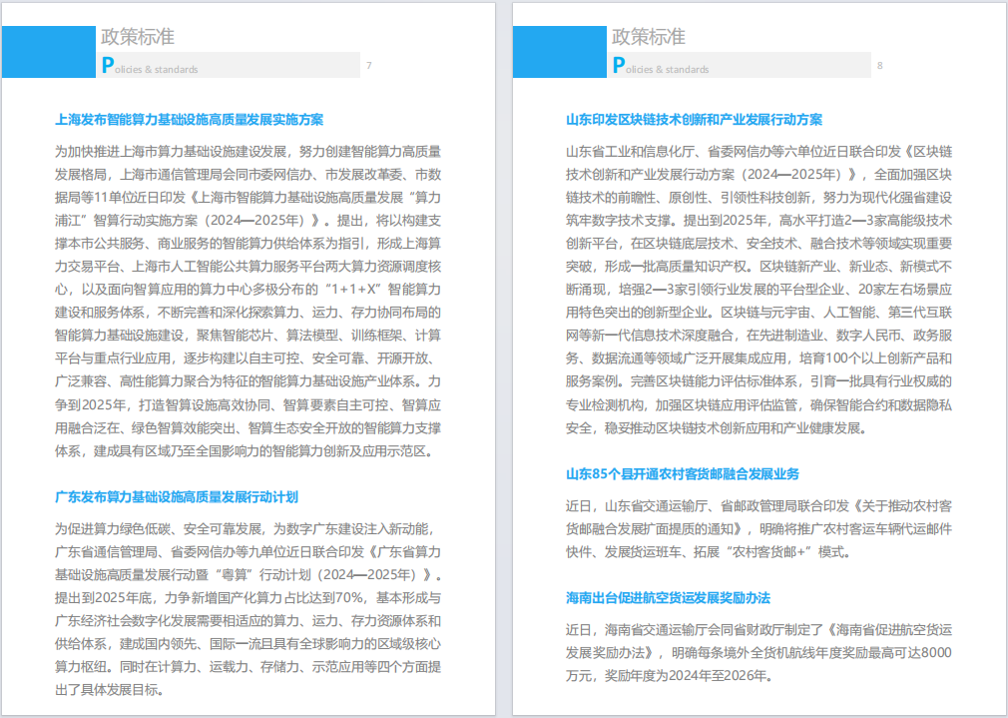Click the line containing 国产化算力占比达到70%
Viewport: 1008px width, 718px height.
[249, 598]
